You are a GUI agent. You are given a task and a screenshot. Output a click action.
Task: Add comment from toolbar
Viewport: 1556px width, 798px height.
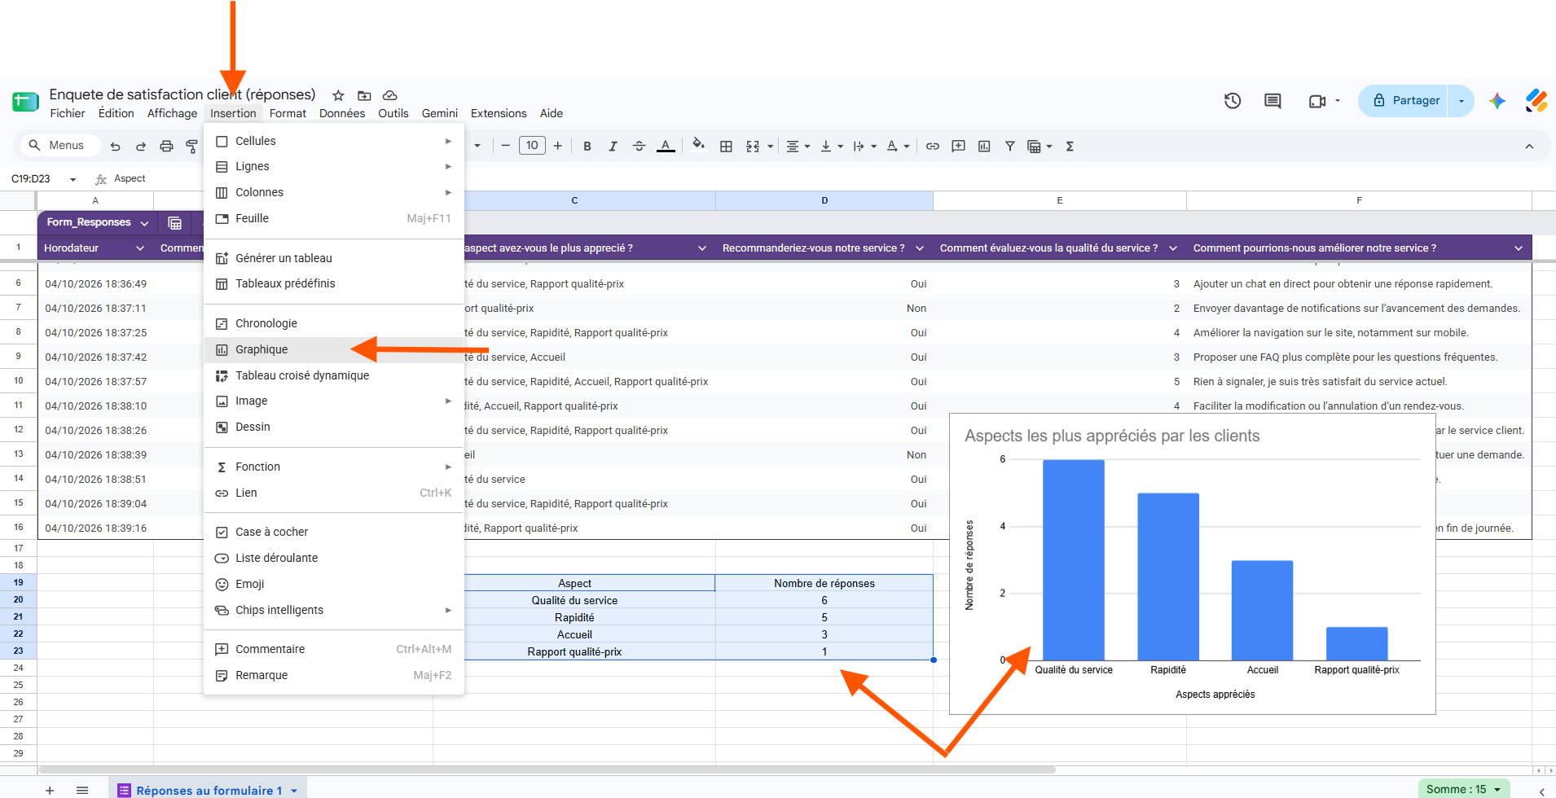959,147
